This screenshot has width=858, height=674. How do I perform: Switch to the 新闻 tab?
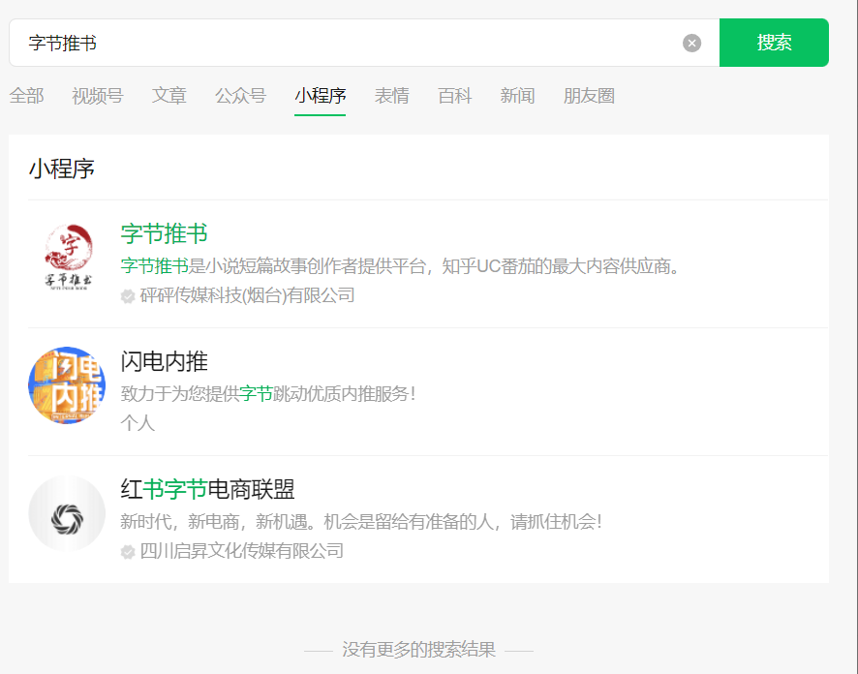coord(518,96)
